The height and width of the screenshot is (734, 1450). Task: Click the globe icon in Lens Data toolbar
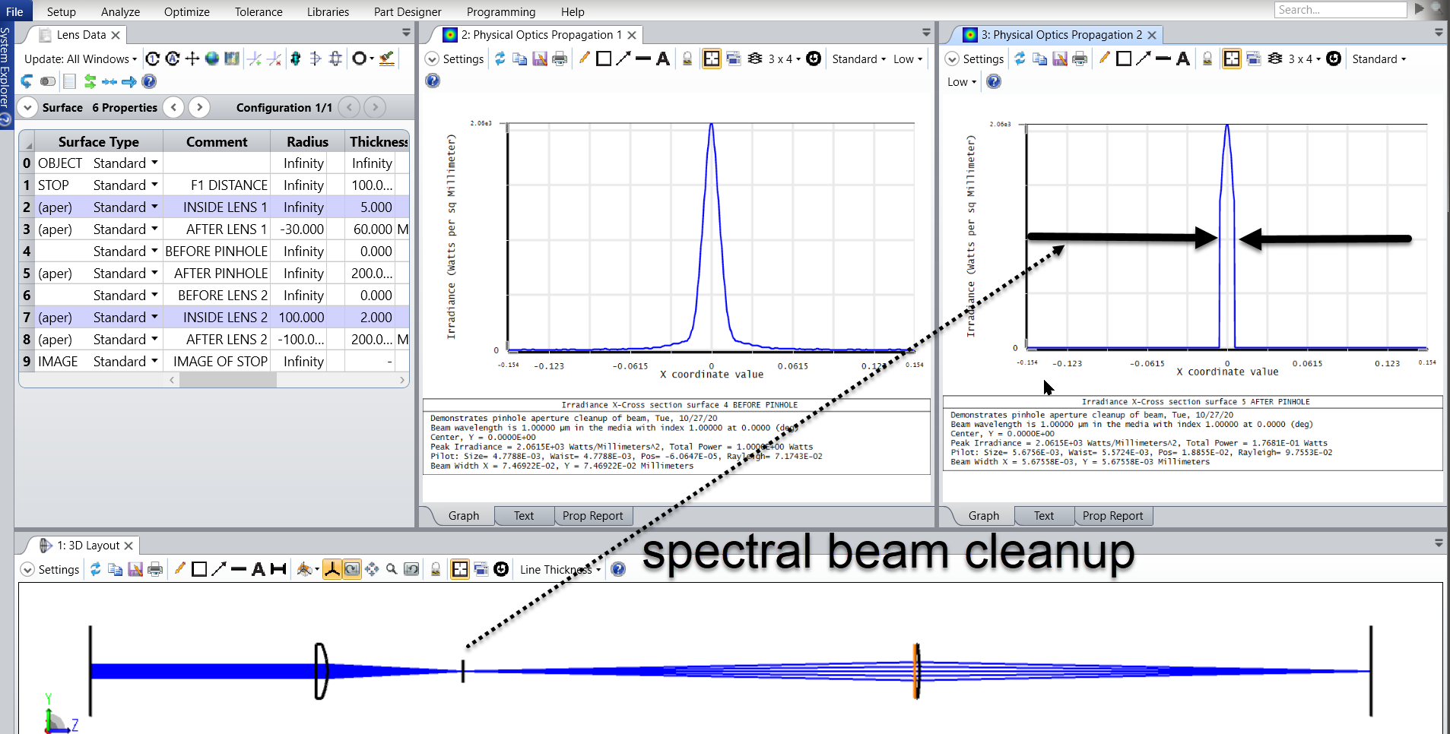click(212, 59)
